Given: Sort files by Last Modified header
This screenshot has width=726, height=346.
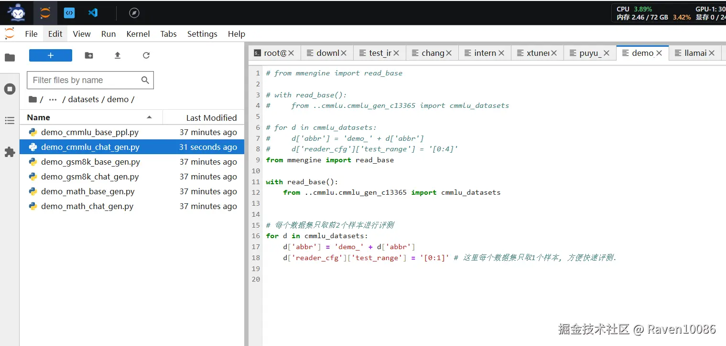Looking at the screenshot, I should pyautogui.click(x=204, y=117).
